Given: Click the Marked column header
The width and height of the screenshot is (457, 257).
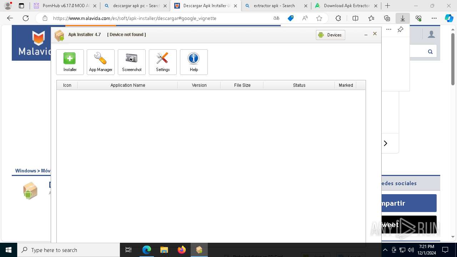Looking at the screenshot, I should [x=346, y=85].
